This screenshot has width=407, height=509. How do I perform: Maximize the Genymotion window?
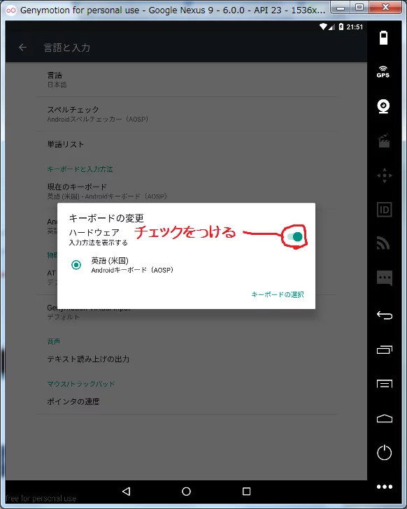tap(359, 7)
